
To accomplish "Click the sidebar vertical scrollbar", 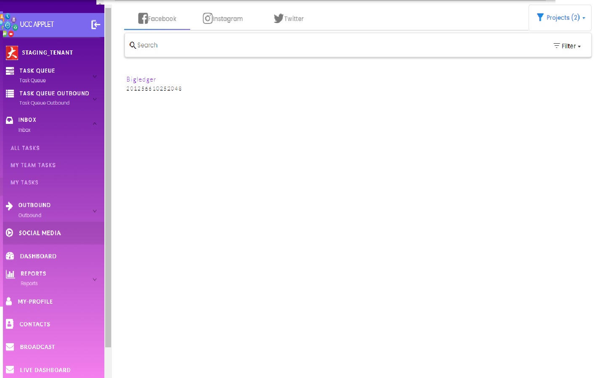I will (108, 176).
